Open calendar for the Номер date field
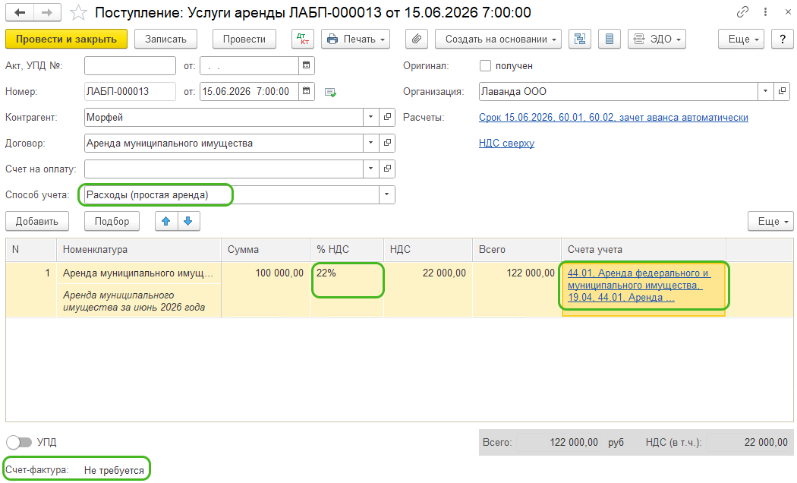This screenshot has height=483, width=797. [307, 92]
